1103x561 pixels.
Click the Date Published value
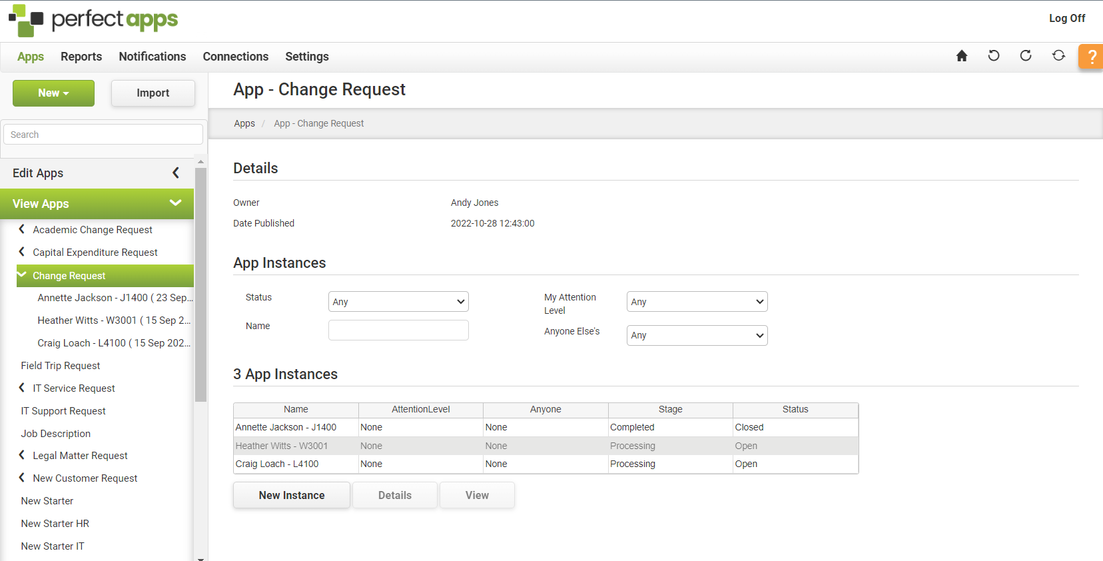click(x=493, y=223)
